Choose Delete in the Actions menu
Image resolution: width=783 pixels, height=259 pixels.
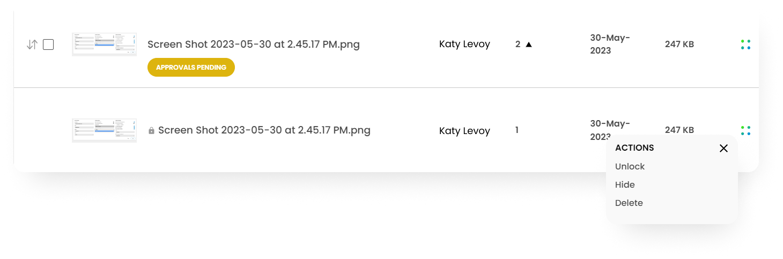click(x=629, y=203)
